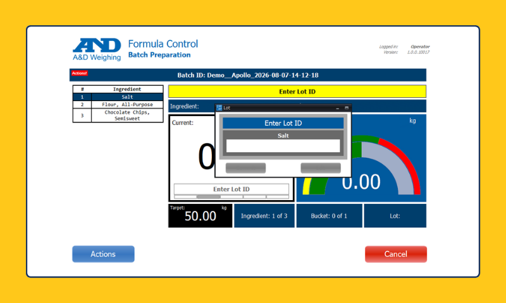This screenshot has height=303, width=506.
Task: Click the Salt lot ID input field
Action: click(x=283, y=146)
